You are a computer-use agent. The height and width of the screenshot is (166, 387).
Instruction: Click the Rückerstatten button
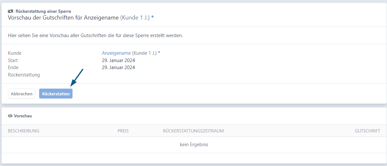56,94
